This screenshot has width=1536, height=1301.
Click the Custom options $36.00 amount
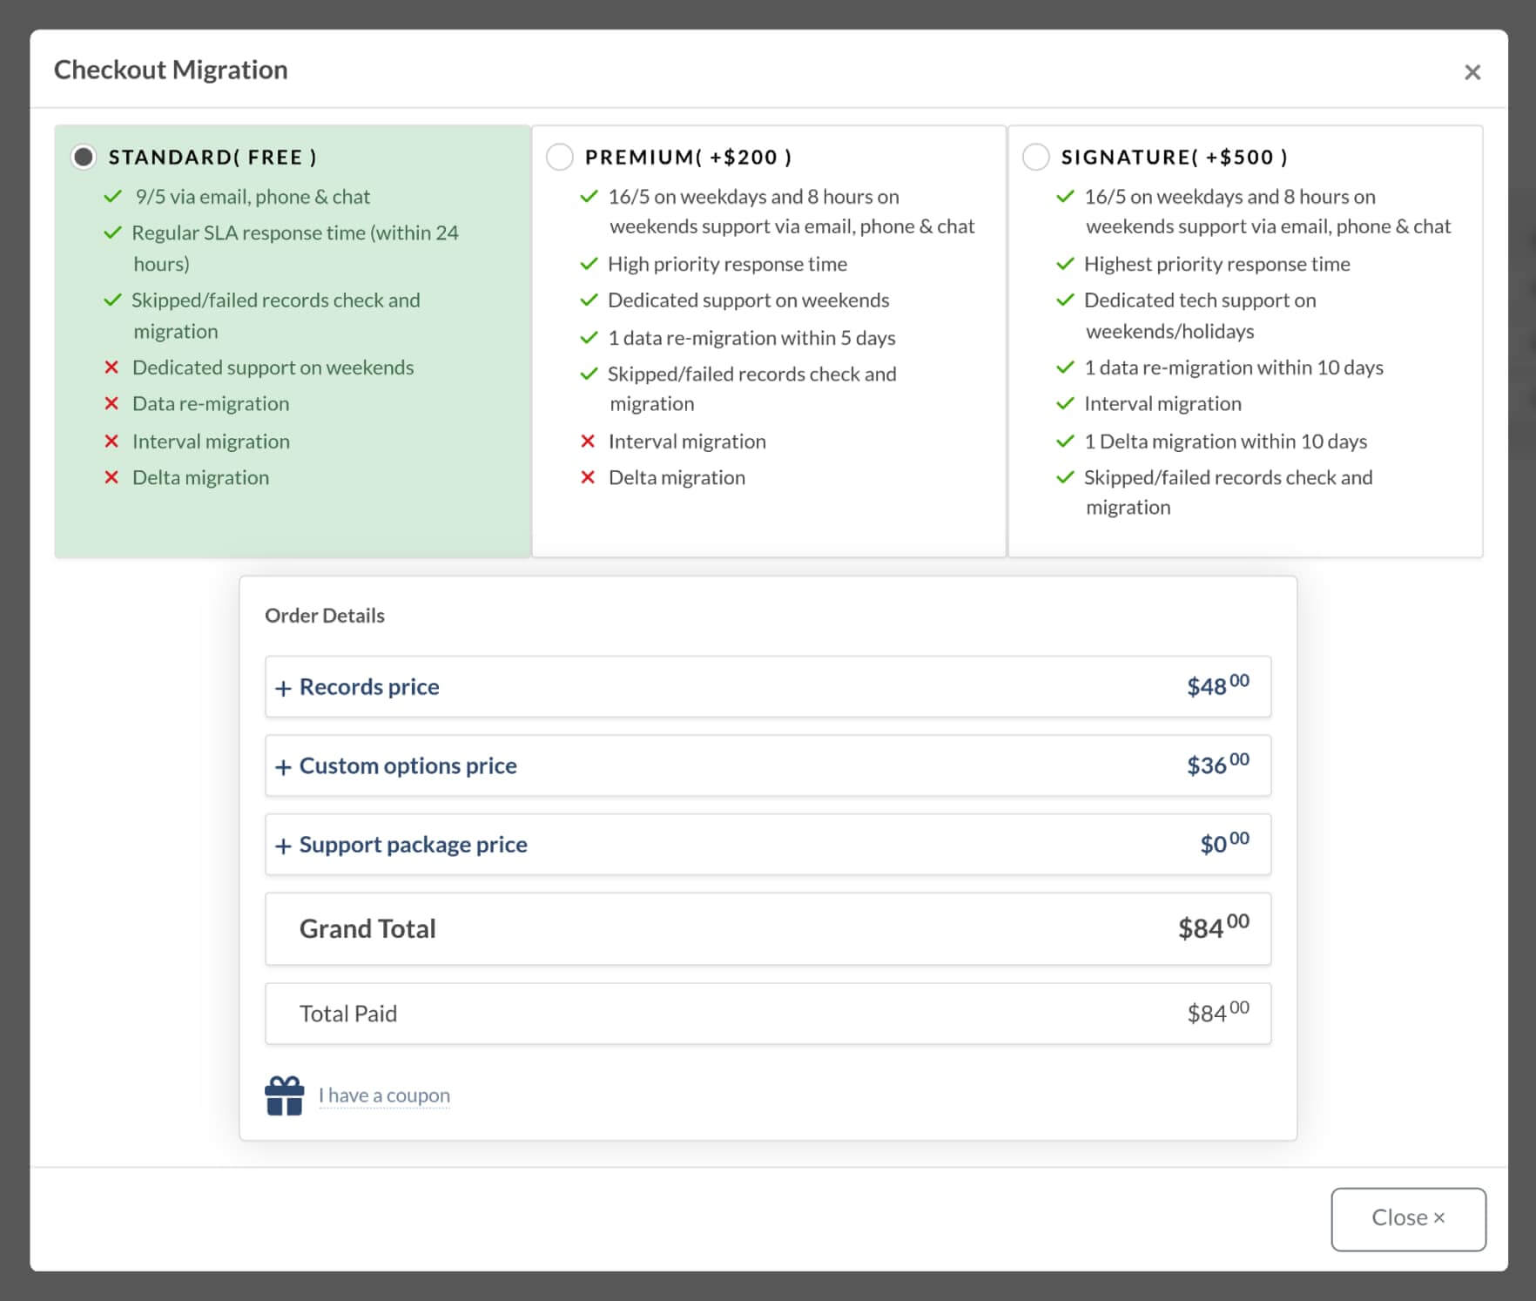tap(1217, 764)
